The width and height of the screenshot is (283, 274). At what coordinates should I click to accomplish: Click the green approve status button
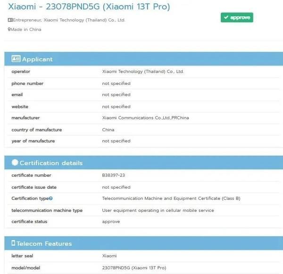[237, 17]
